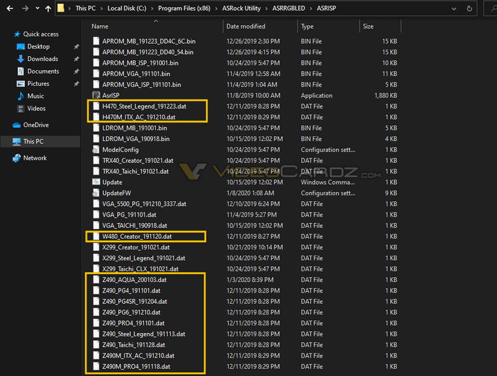The height and width of the screenshot is (376, 497).
Task: Click the Up one level arrow
Action: click(48, 9)
